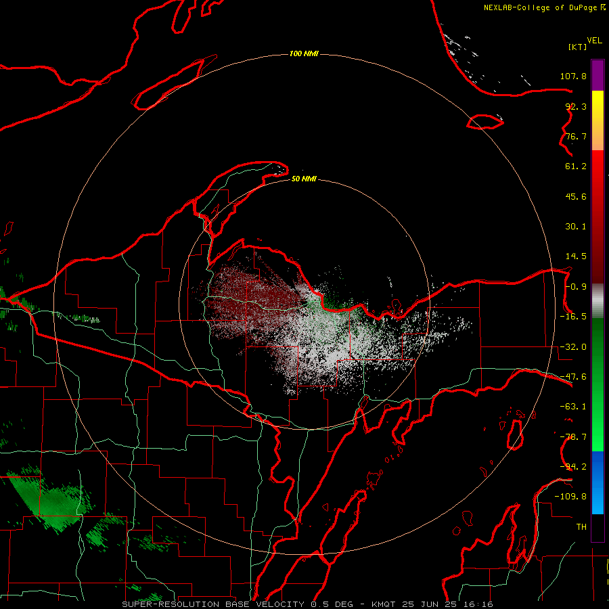Click the VEL legend title
The image size is (609, 609).
click(594, 41)
